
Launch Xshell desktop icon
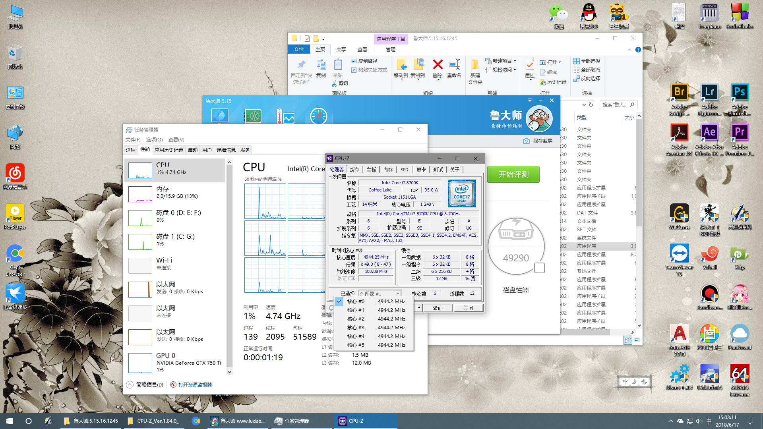[709, 257]
